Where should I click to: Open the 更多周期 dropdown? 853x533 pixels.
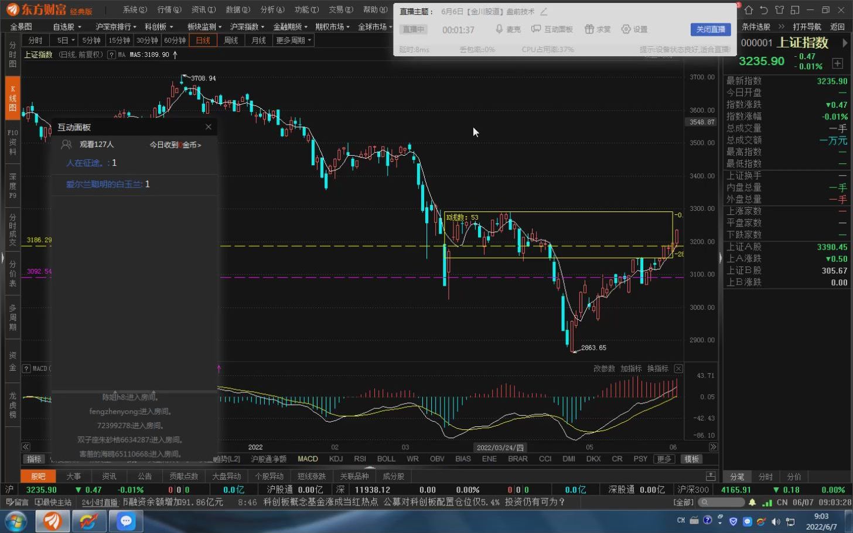pyautogui.click(x=294, y=40)
